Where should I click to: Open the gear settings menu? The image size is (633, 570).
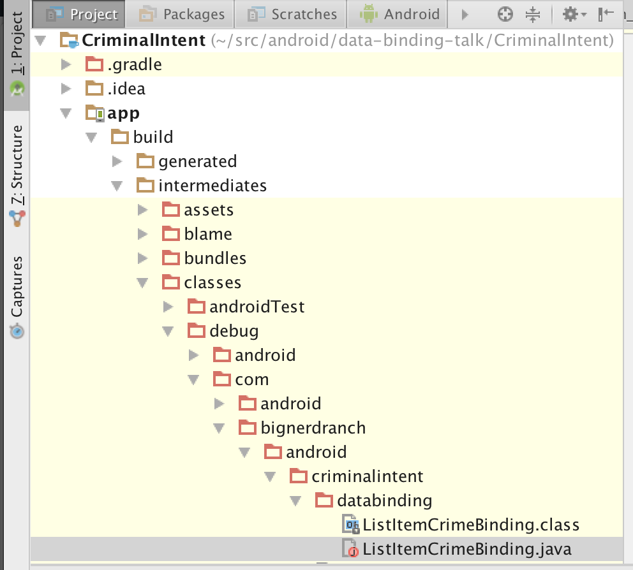pyautogui.click(x=574, y=14)
